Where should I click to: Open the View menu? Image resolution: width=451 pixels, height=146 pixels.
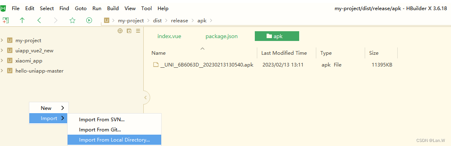pos(130,9)
